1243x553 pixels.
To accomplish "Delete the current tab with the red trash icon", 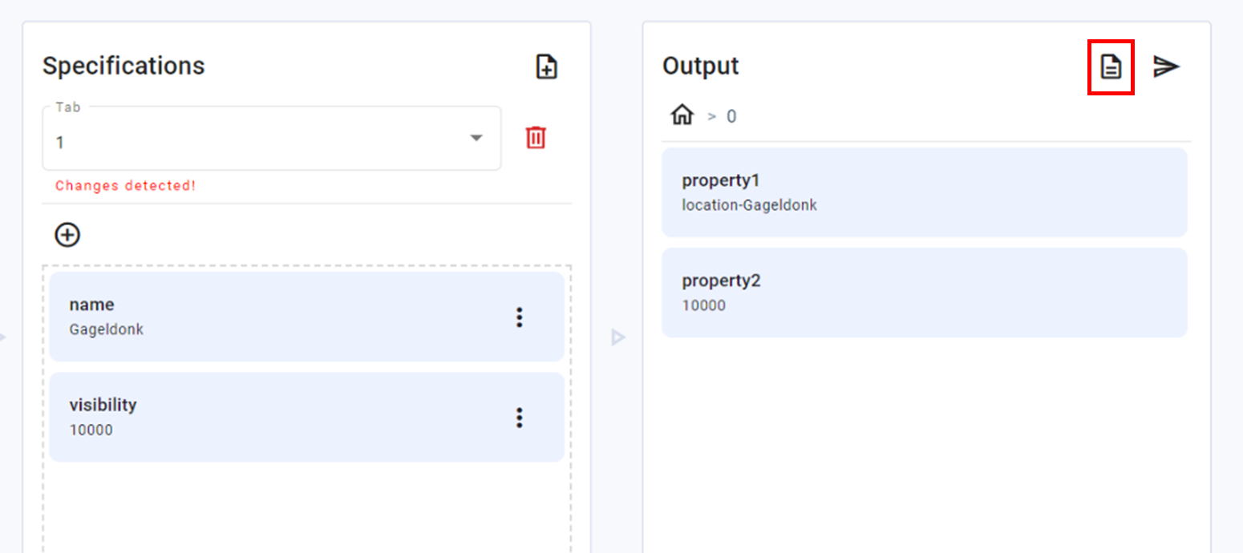I will [x=536, y=138].
